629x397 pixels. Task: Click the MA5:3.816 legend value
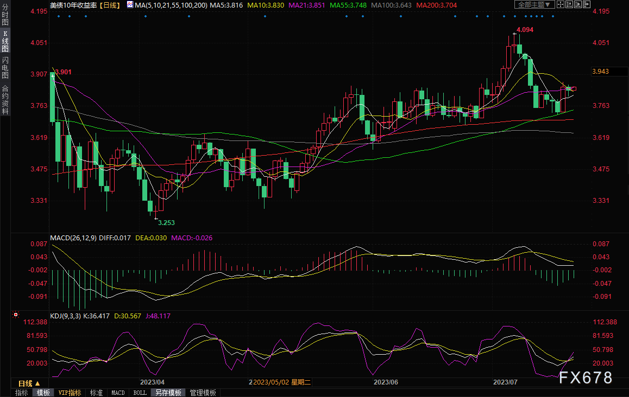point(227,5)
